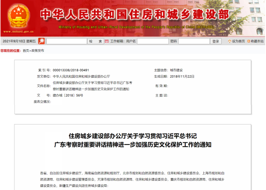Focus the site search text field
The width and height of the screenshot is (266, 190).
pos(66,41)
